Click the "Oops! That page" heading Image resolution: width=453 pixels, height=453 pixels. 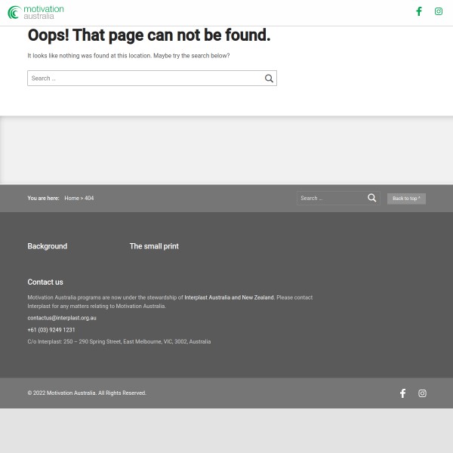click(149, 35)
